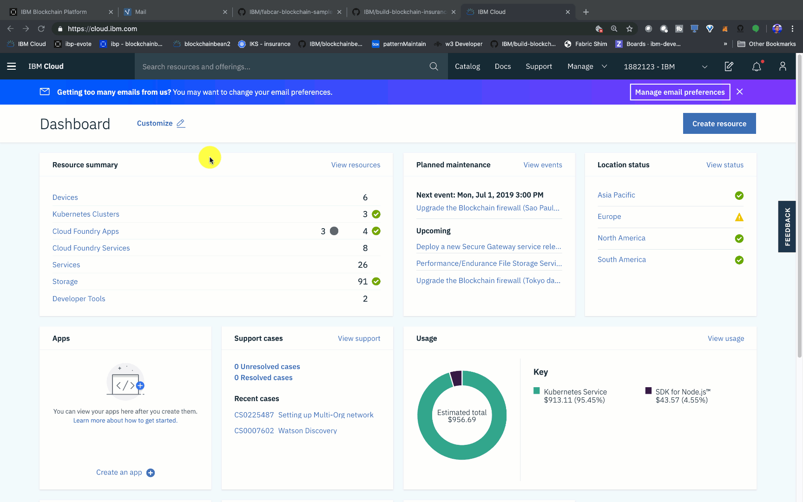Viewport: 803px width, 502px height.
Task: Show more bookmarks with the chevron
Action: coord(725,44)
